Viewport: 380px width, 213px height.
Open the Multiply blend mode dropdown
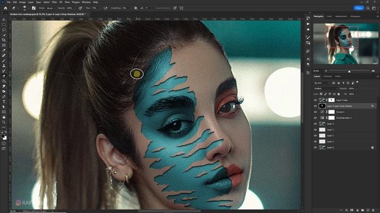(x=325, y=89)
